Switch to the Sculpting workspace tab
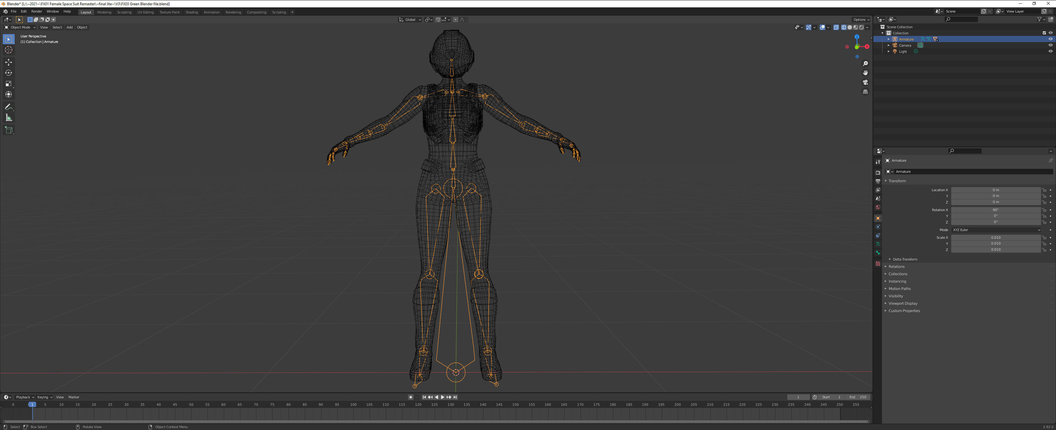The width and height of the screenshot is (1056, 430). (x=124, y=12)
